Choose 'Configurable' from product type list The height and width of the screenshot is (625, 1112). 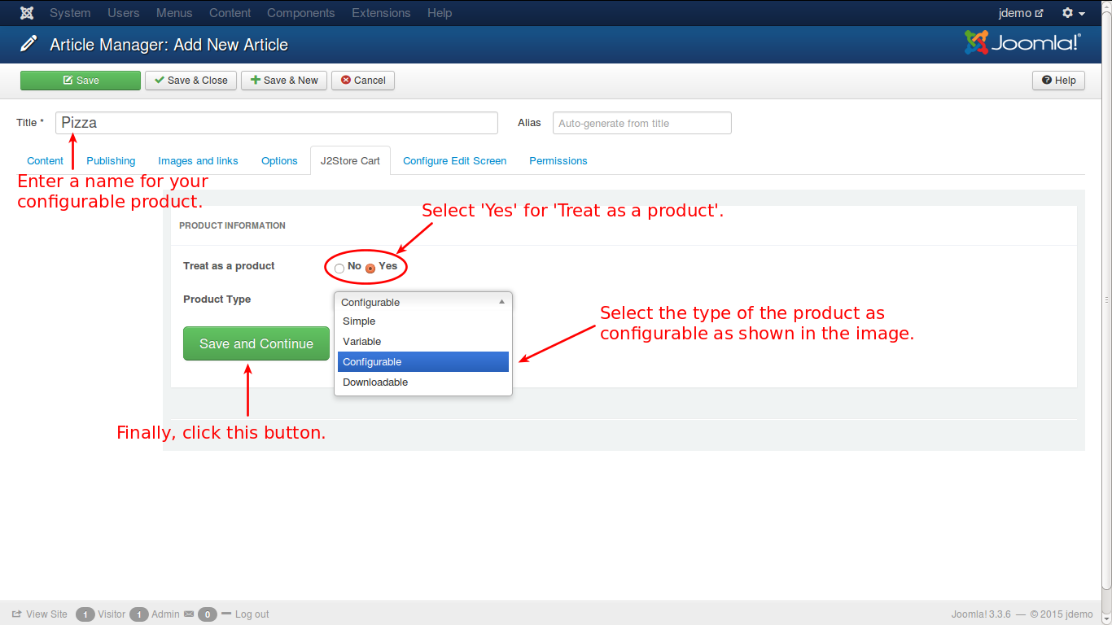(422, 362)
